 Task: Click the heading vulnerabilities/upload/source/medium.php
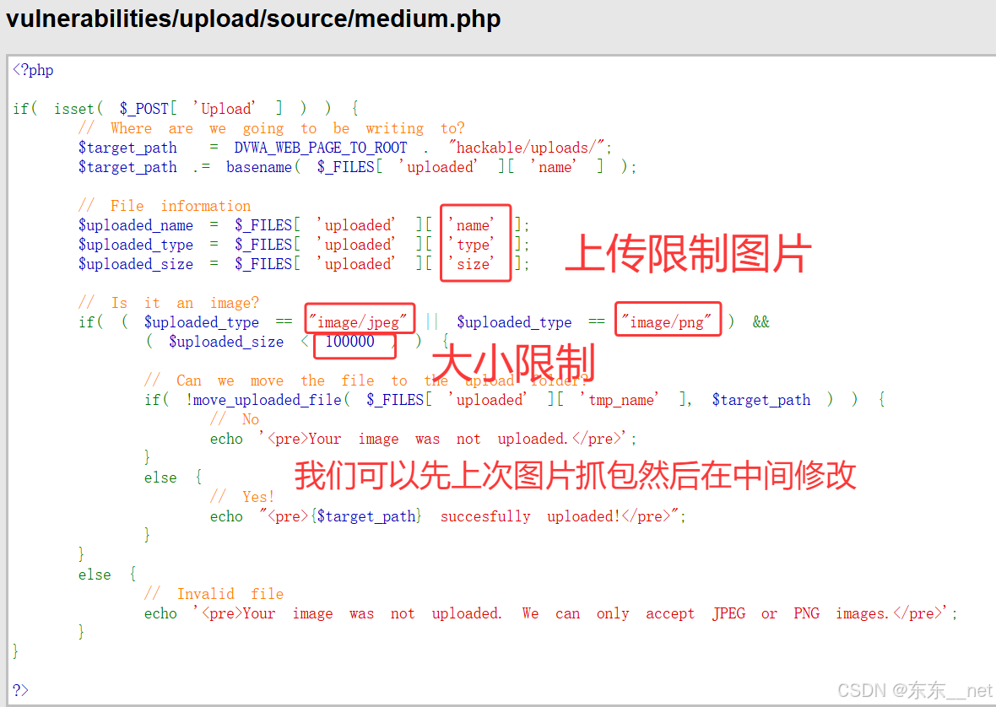(253, 19)
